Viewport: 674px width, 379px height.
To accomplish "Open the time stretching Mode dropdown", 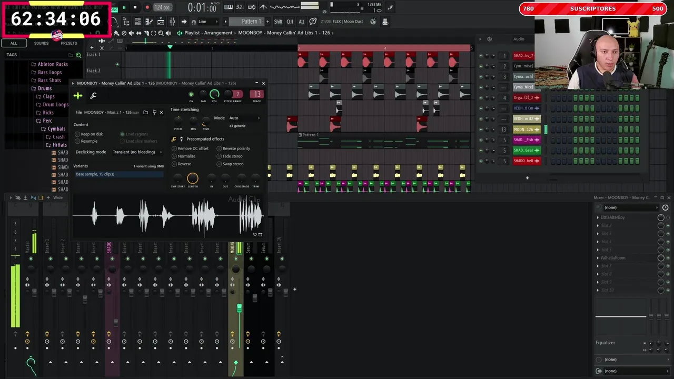I will coord(244,118).
